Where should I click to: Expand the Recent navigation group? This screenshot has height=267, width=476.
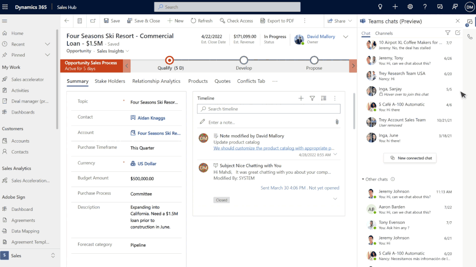pyautogui.click(x=48, y=44)
